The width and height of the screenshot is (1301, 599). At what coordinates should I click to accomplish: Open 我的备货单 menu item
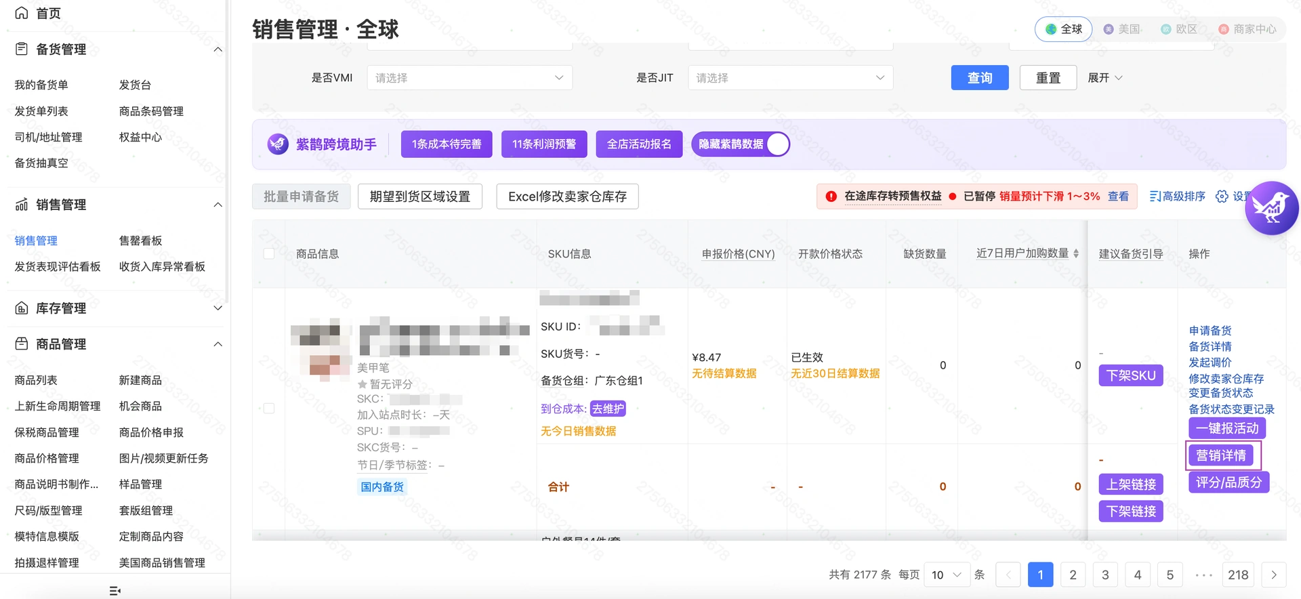(41, 85)
